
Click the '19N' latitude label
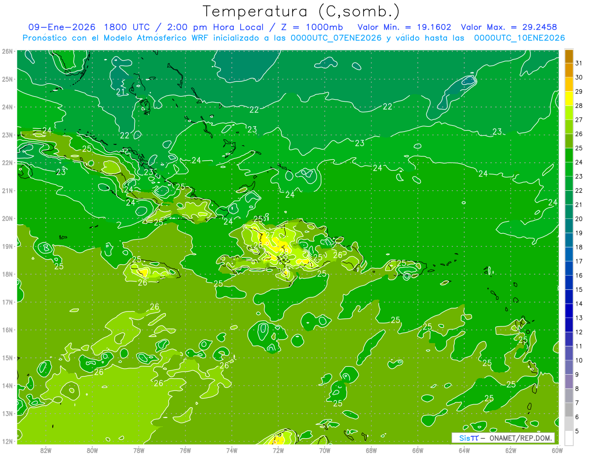(7, 246)
